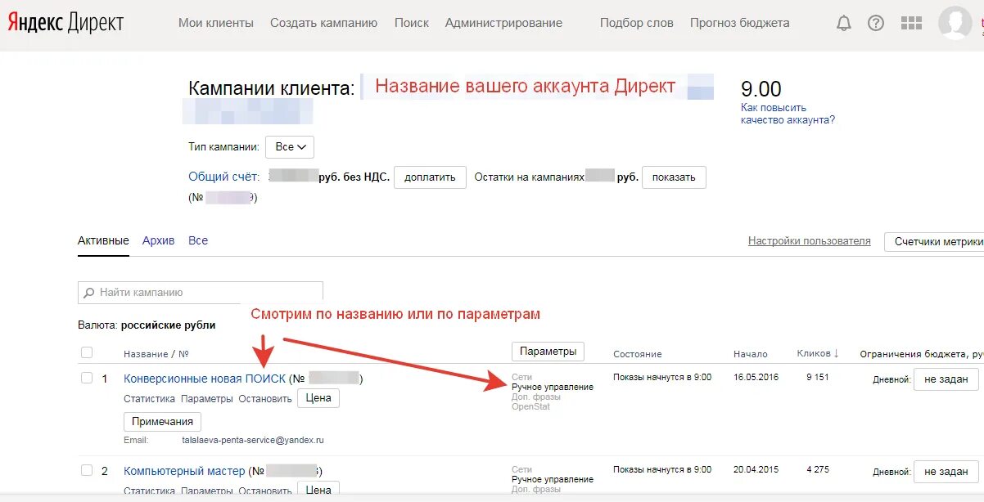Click не задан budget button for campaign 2

click(x=946, y=472)
